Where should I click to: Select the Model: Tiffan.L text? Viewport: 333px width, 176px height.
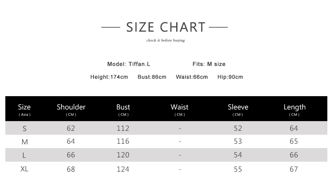click(129, 64)
